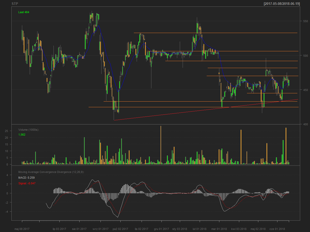This screenshot has width=310, height=232.
Task: Click the volume value 1,562
Action: pyautogui.click(x=22, y=135)
